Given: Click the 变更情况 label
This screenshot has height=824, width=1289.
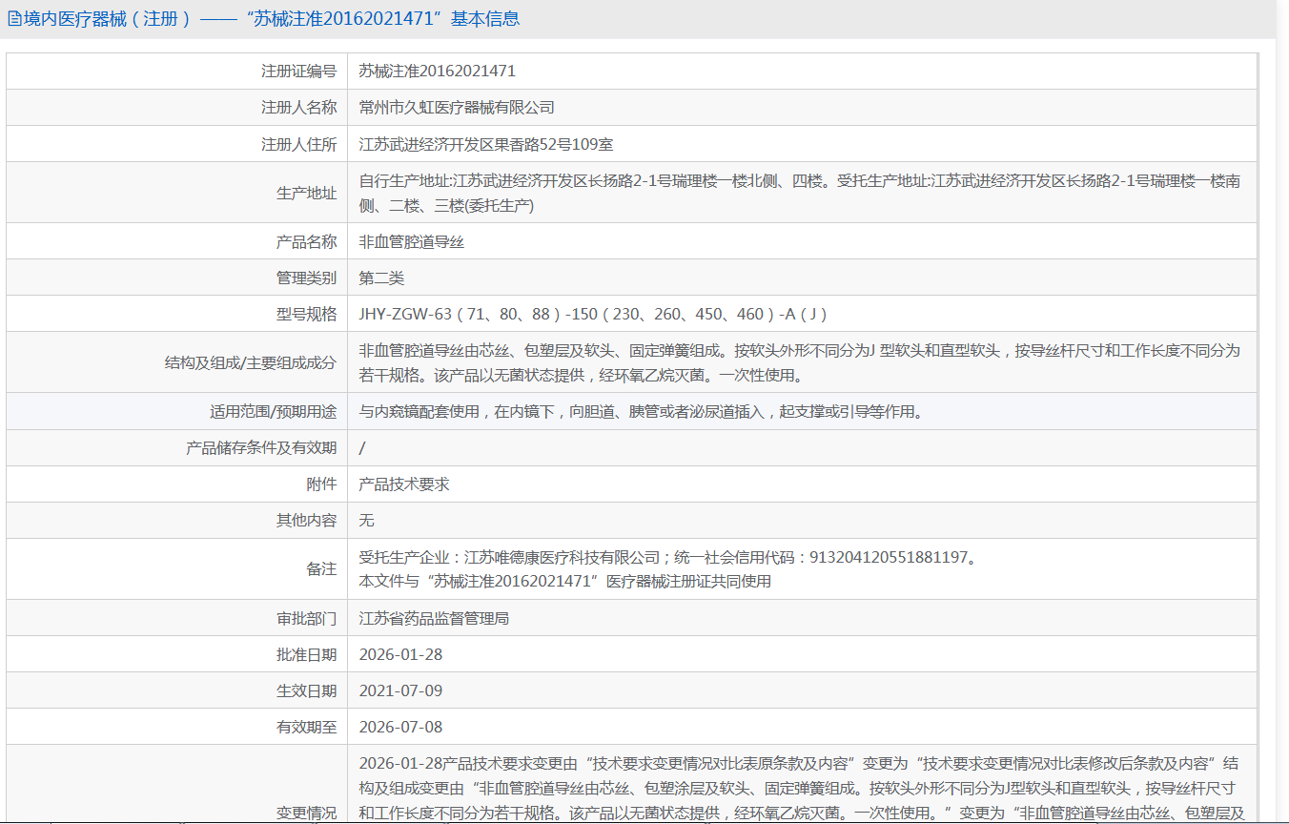Looking at the screenshot, I should coord(307,814).
